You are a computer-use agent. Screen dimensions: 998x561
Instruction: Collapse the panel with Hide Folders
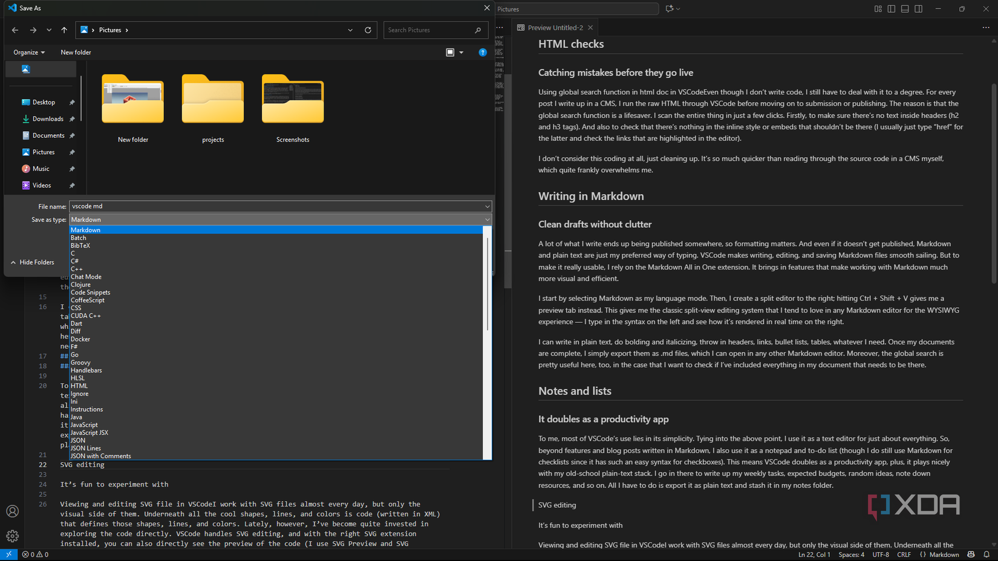[33, 262]
